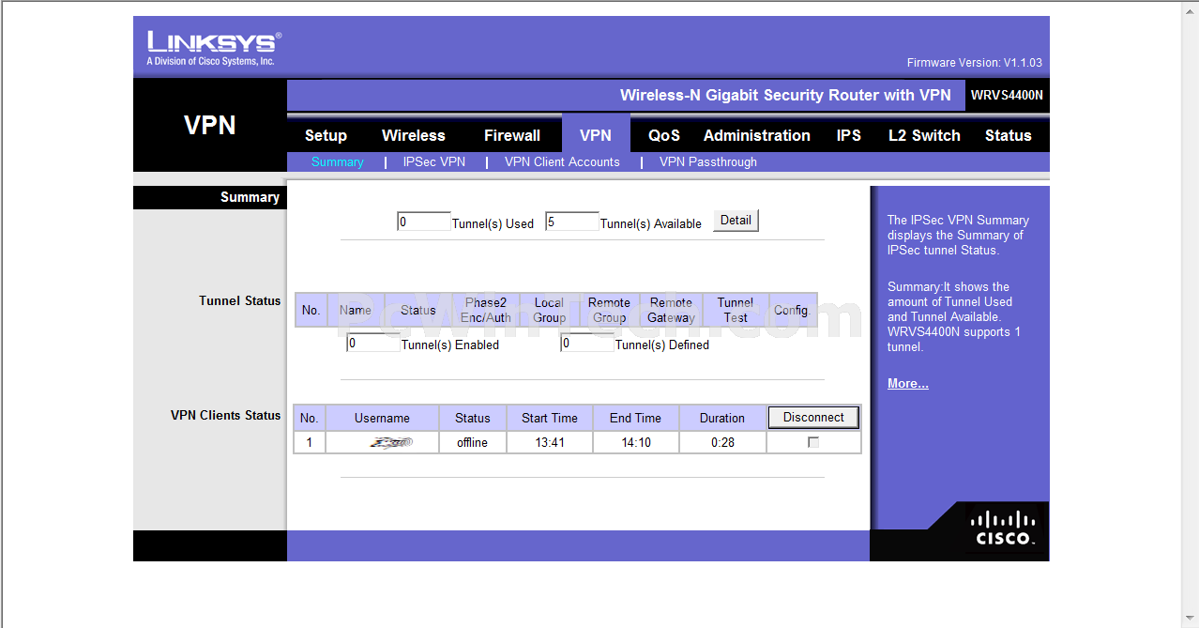Image resolution: width=1199 pixels, height=628 pixels.
Task: Click the 'VPN Clients Status' section label
Action: (225, 415)
